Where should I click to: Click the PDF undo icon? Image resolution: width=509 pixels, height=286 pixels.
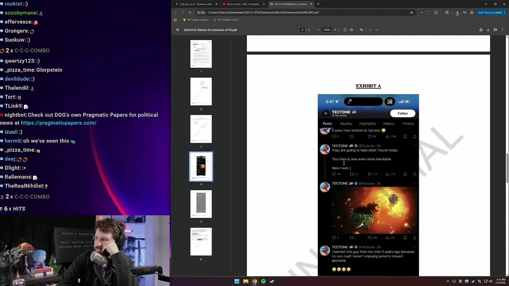pyautogui.click(x=370, y=30)
